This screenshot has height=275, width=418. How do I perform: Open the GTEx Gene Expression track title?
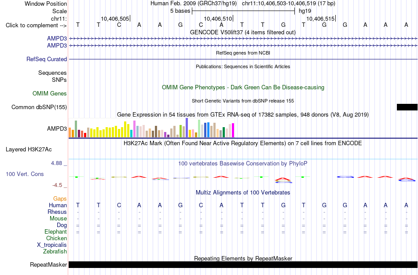(x=243, y=114)
